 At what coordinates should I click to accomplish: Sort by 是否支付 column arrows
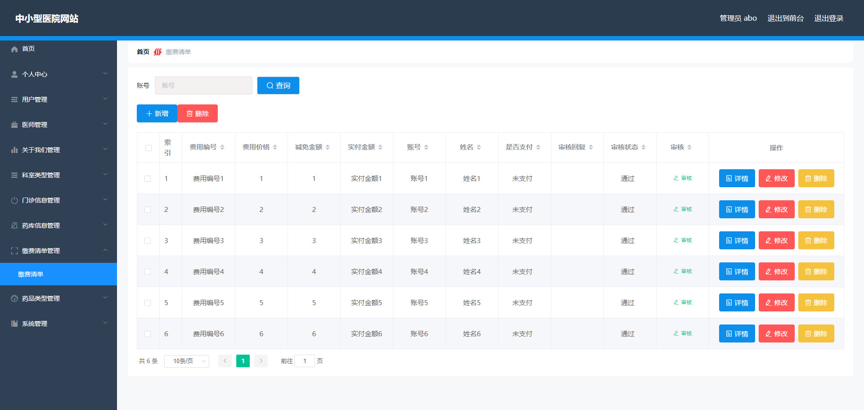click(538, 147)
